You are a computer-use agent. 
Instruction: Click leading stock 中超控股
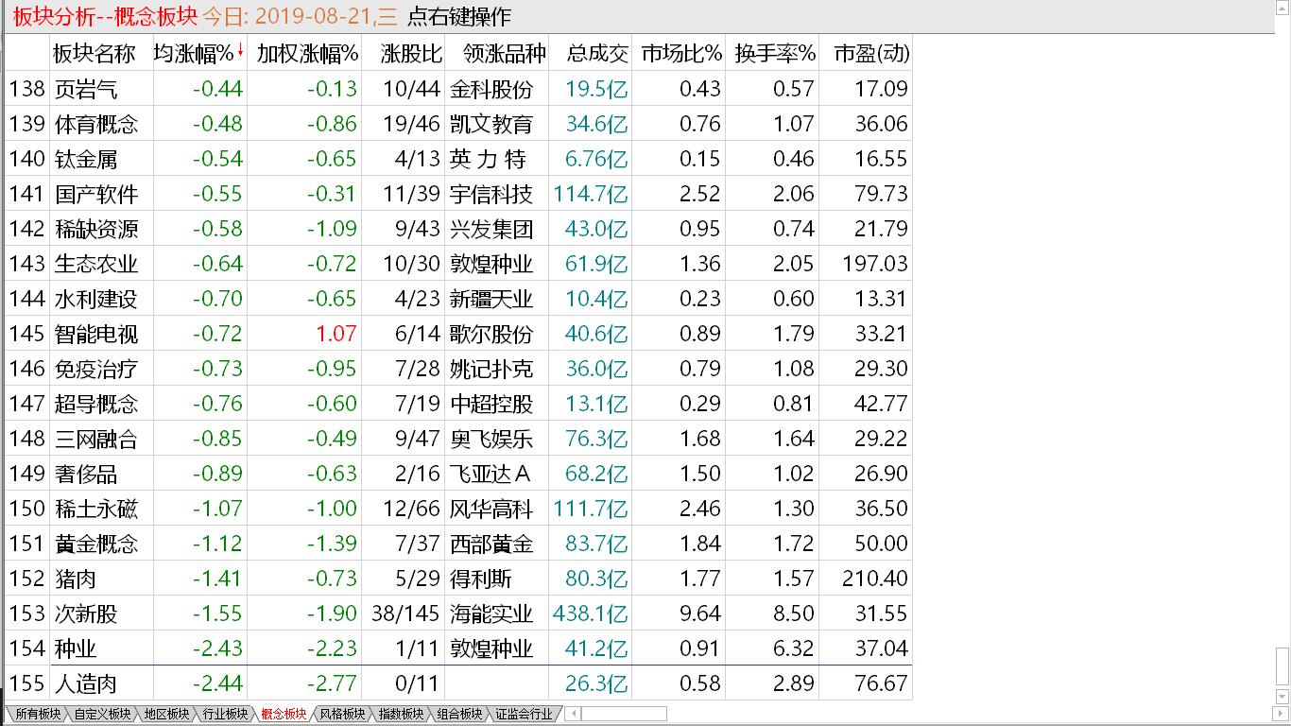click(491, 404)
